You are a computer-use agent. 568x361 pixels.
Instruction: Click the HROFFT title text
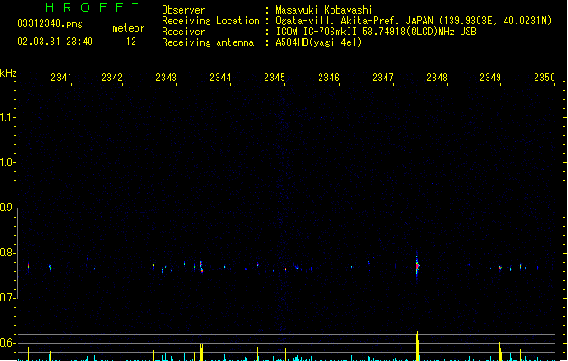[92, 7]
